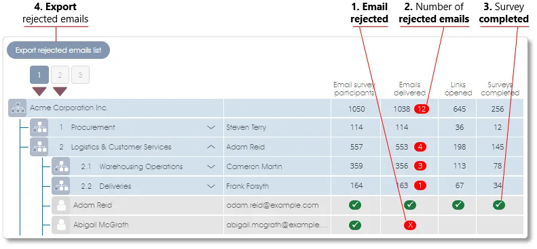Click Procurement links opened value 36
The height and width of the screenshot is (249, 537).
pos(459,127)
